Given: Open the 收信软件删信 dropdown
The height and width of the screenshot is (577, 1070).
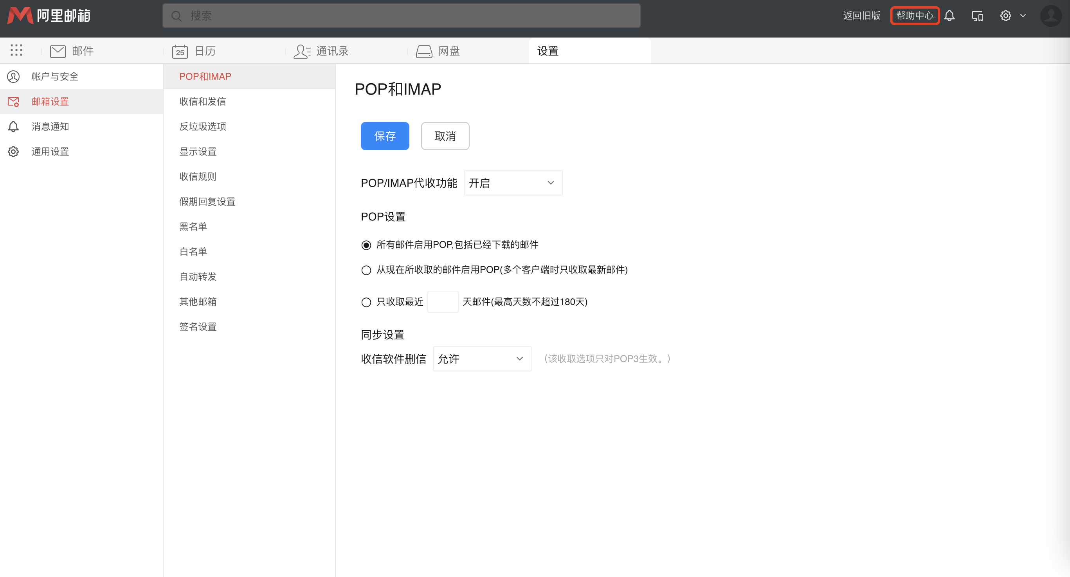Looking at the screenshot, I should (x=482, y=359).
